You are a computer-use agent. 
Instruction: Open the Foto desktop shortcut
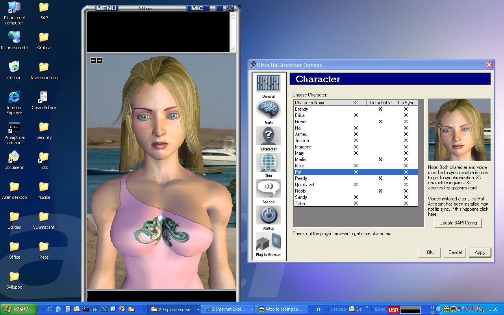pos(44,160)
